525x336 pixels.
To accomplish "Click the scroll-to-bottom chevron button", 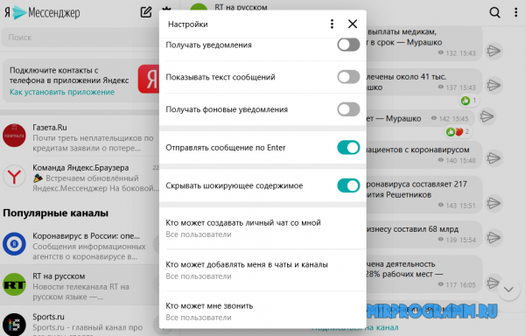I will (x=508, y=290).
